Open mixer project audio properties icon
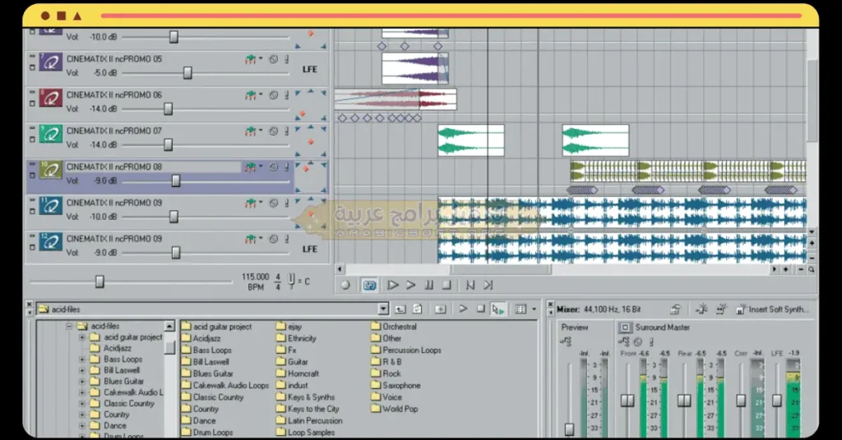The image size is (842, 440). (676, 309)
